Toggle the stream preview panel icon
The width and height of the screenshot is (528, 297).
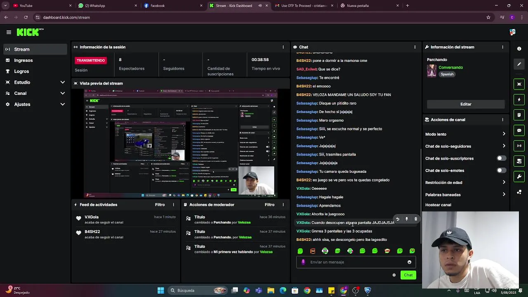pos(519,84)
